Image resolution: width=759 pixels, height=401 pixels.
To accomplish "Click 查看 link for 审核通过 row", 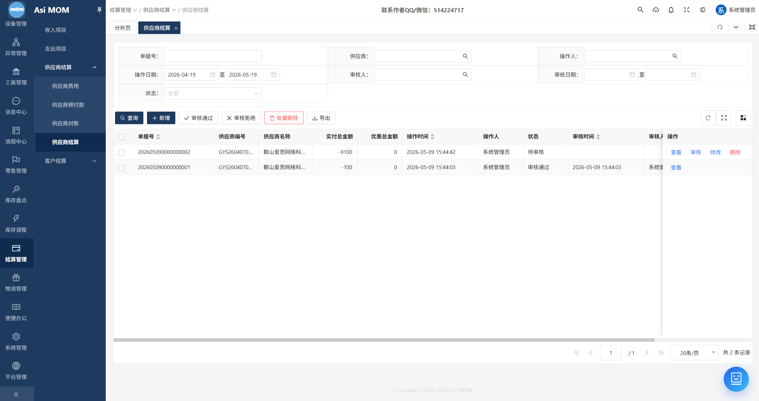I will point(676,168).
